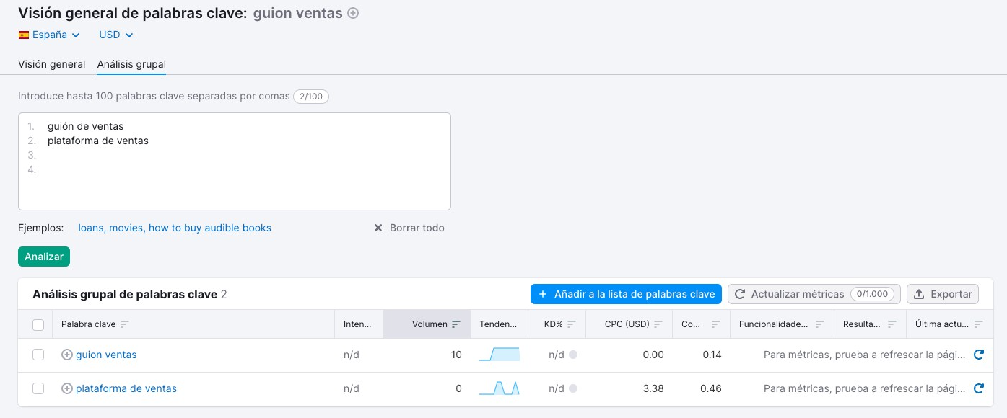Click the plus icon beside the title "guion ventas"

(x=353, y=13)
